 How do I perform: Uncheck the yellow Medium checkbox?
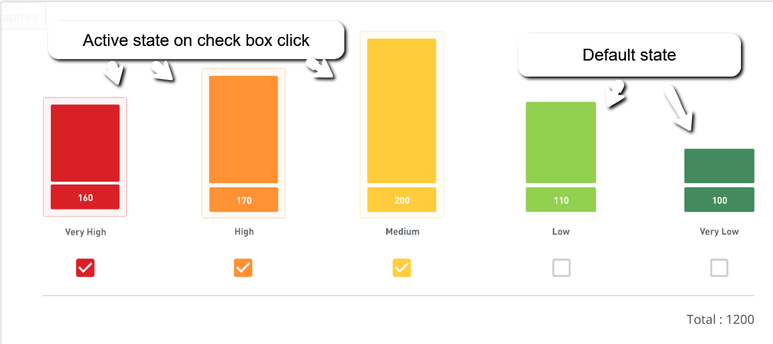[401, 267]
